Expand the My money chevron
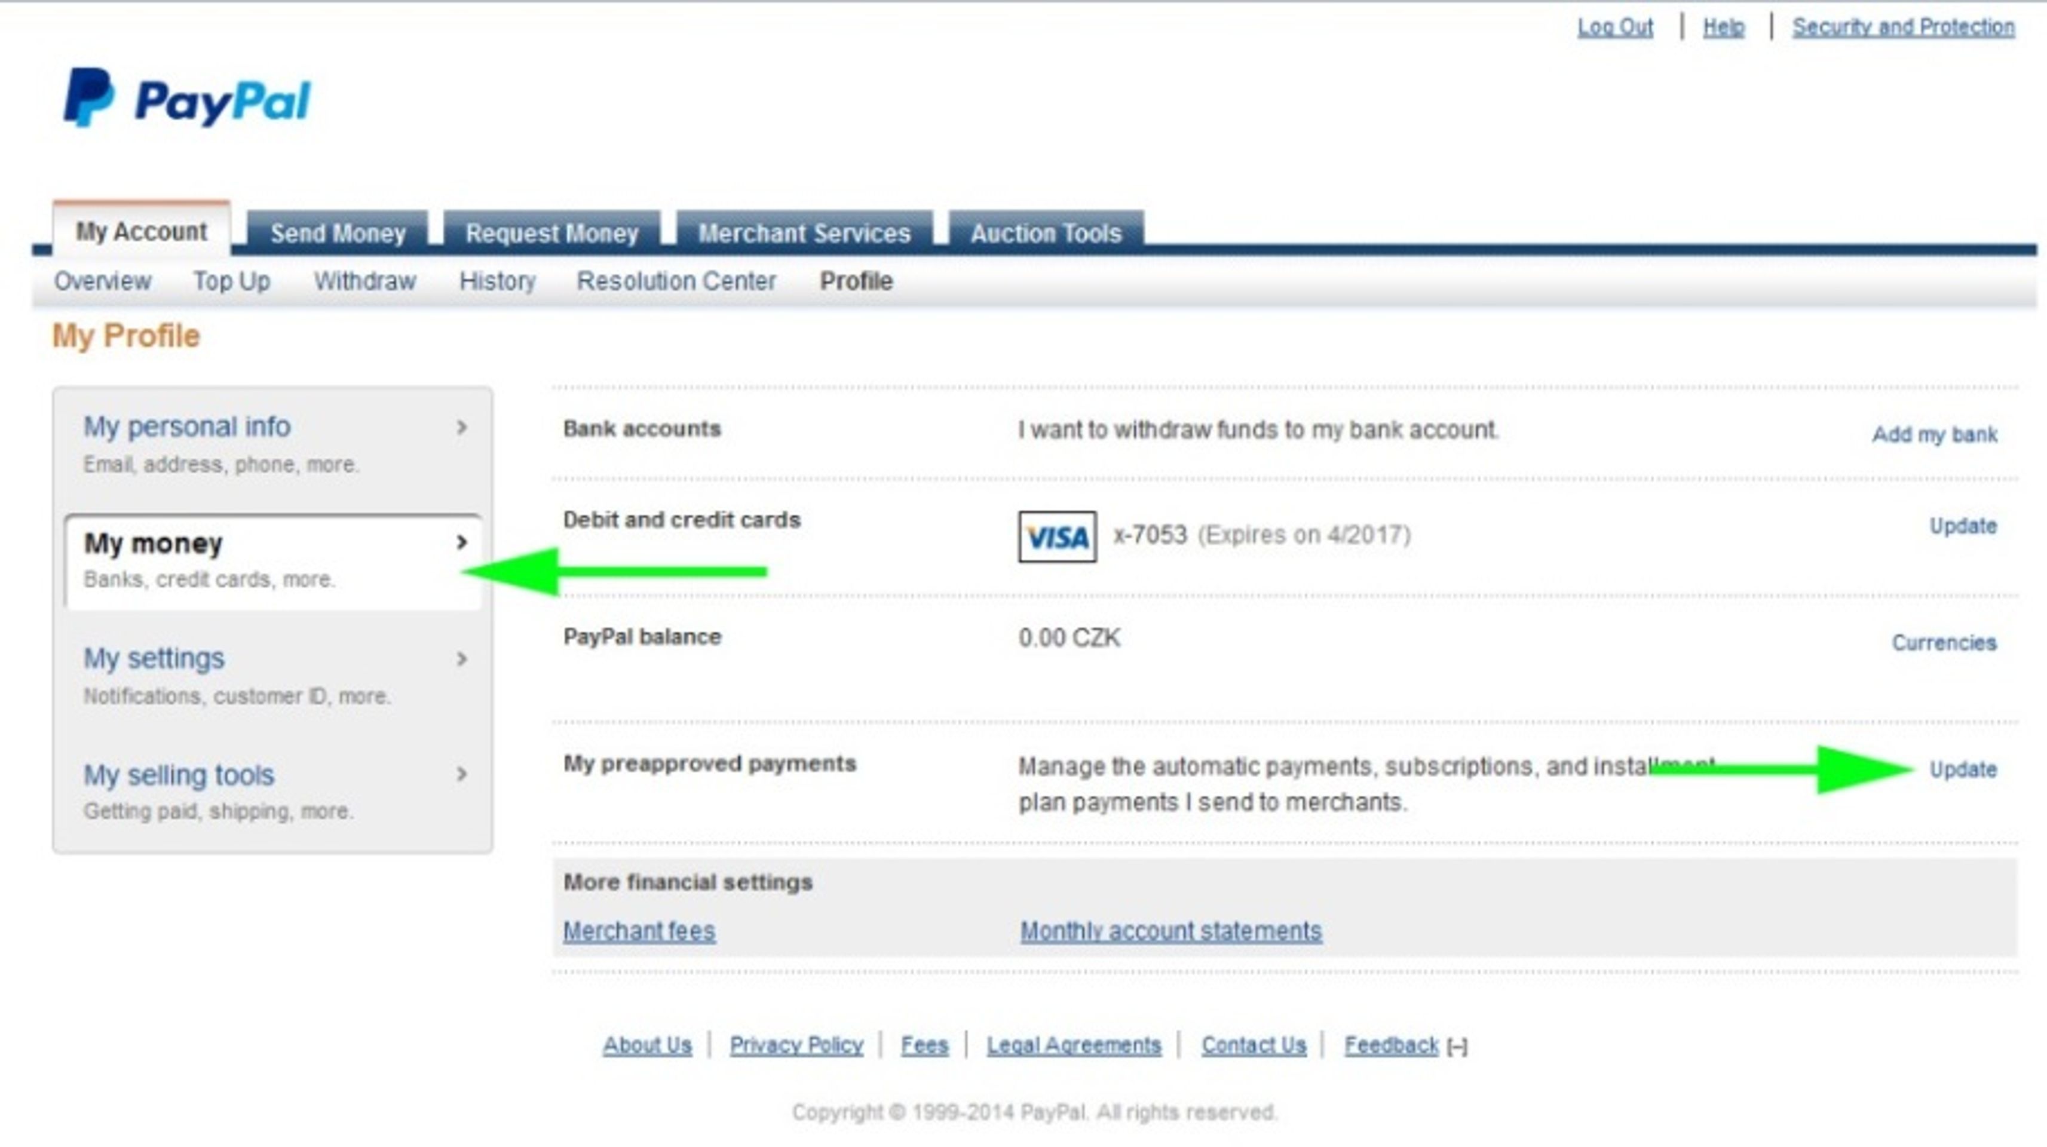Viewport: 2047px width, 1147px height. (462, 542)
